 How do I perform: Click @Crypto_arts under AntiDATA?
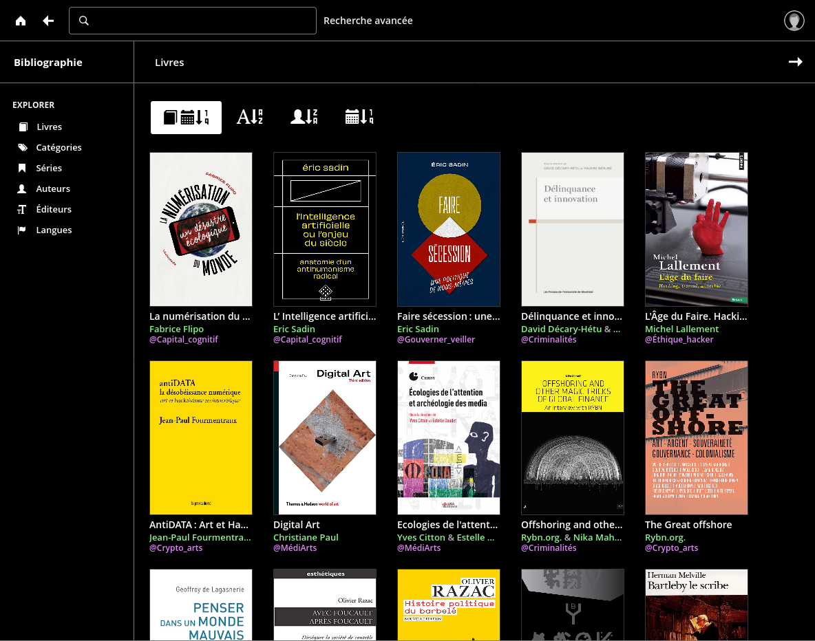click(176, 548)
